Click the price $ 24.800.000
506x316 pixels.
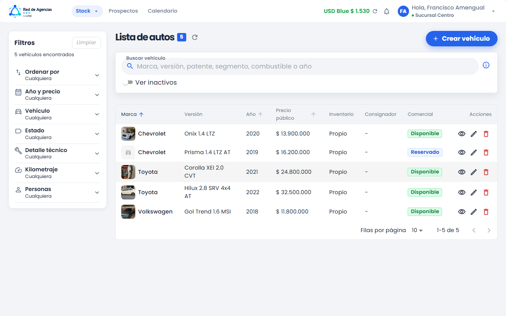click(x=294, y=172)
